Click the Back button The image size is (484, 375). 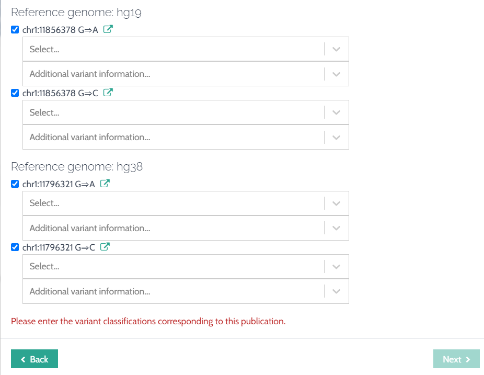tap(34, 359)
